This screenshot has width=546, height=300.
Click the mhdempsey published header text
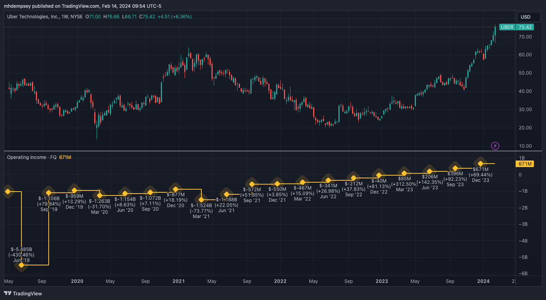coord(82,6)
